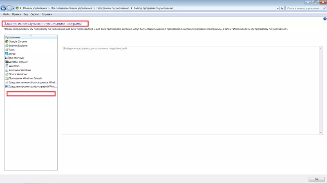Open the Правка menu
Image resolution: width=327 pixels, height=184 pixels.
[x=16, y=14]
